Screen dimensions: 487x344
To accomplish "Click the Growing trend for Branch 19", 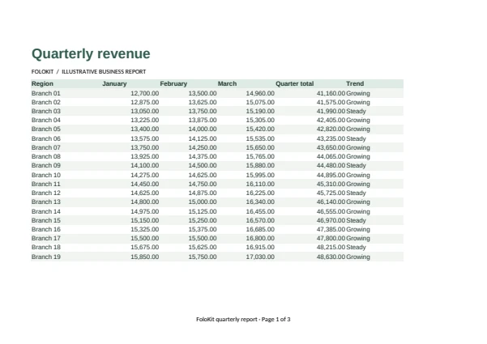I will pos(358,257).
